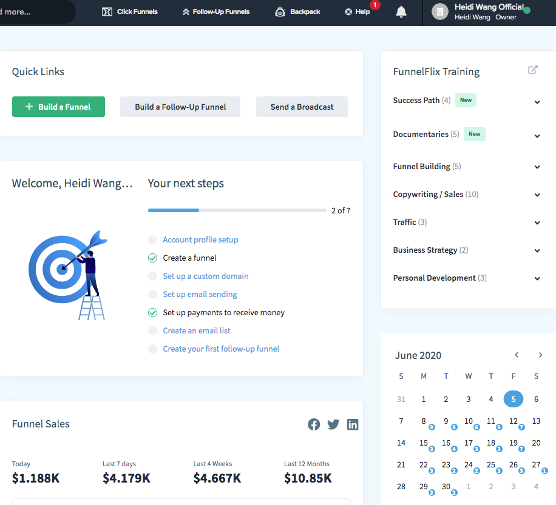
Task: Share funnel sales on Twitter
Action: pyautogui.click(x=333, y=424)
